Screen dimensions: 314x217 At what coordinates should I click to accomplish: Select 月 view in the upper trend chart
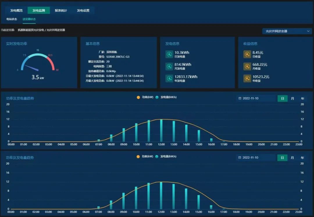(x=292, y=98)
